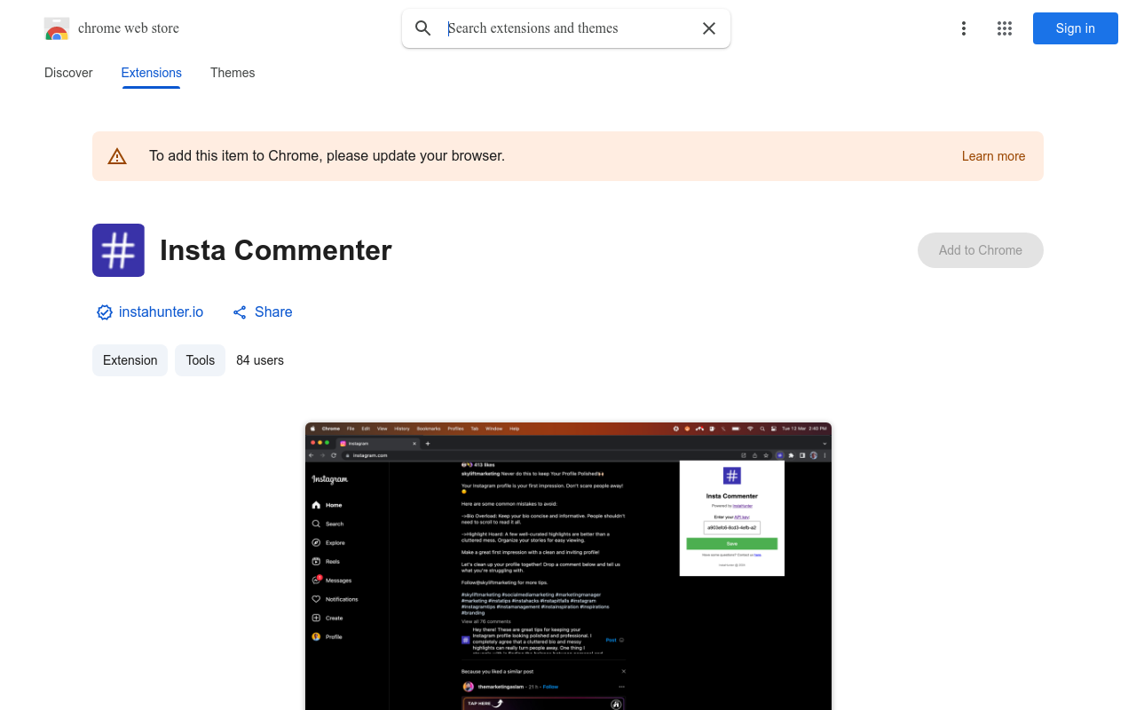Open the Google apps grid
The width and height of the screenshot is (1136, 710).
point(1005,28)
